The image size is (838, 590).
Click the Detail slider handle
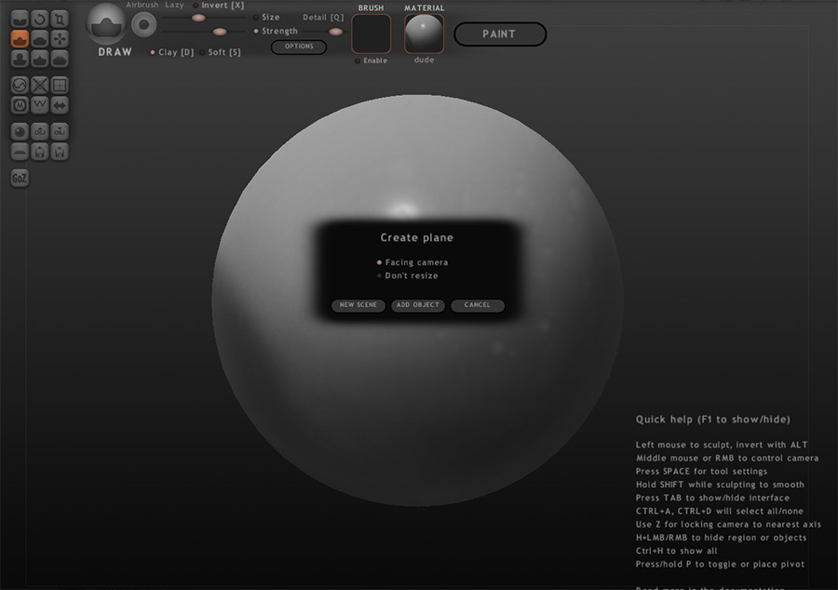335,32
